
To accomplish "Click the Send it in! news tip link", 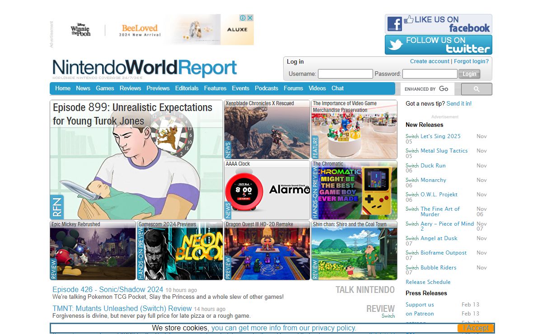I will [459, 104].
